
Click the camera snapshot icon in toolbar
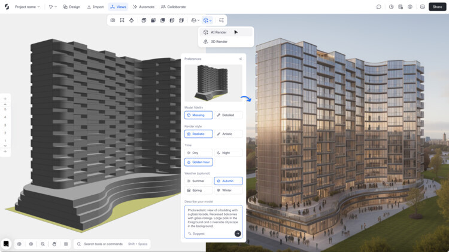113,20
